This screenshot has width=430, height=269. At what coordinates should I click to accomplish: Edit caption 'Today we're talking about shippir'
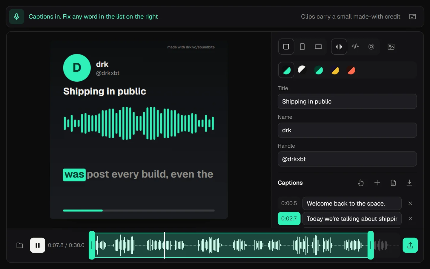coord(352,218)
